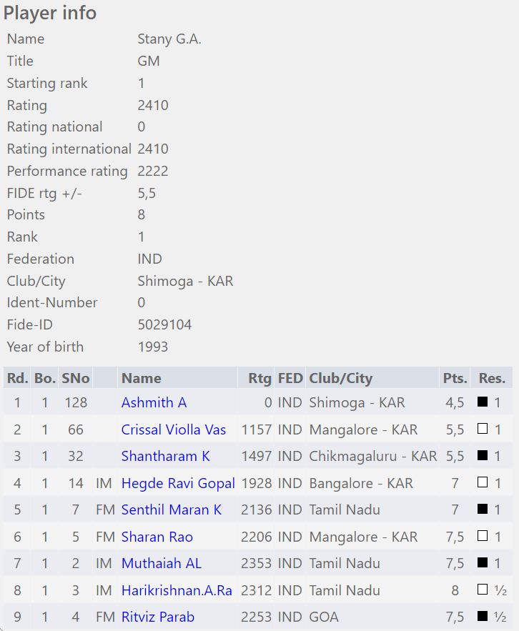Click the white piece icon in round 2
Viewport: 519px width, 631px height.
[483, 429]
